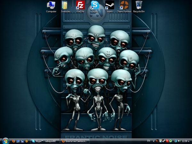Open the Windows Start menu orb
This screenshot has height=144, width=192.
(5, 141)
